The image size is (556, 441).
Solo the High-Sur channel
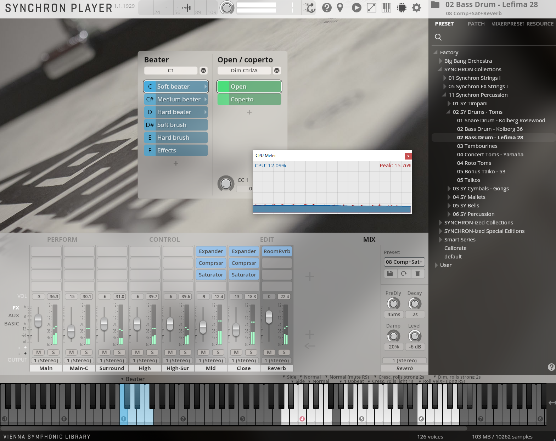point(185,352)
